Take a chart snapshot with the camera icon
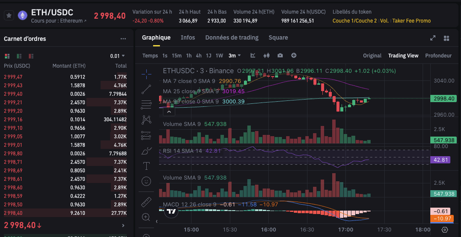Image resolution: width=461 pixels, height=237 pixels. point(280,55)
